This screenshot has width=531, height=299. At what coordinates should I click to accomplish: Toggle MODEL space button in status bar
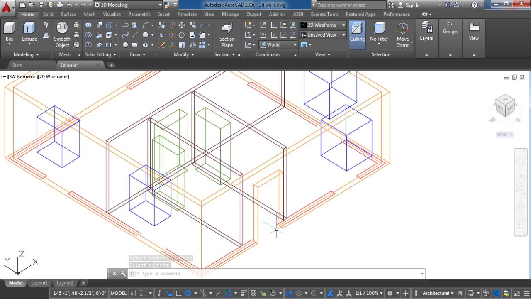point(118,293)
